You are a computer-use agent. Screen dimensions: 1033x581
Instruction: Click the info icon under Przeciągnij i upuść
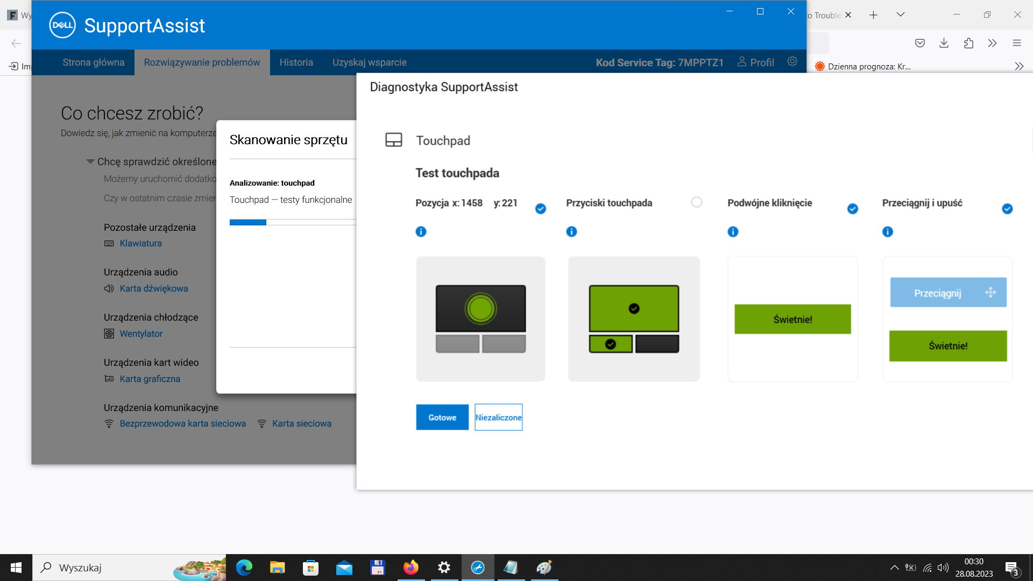pyautogui.click(x=888, y=232)
